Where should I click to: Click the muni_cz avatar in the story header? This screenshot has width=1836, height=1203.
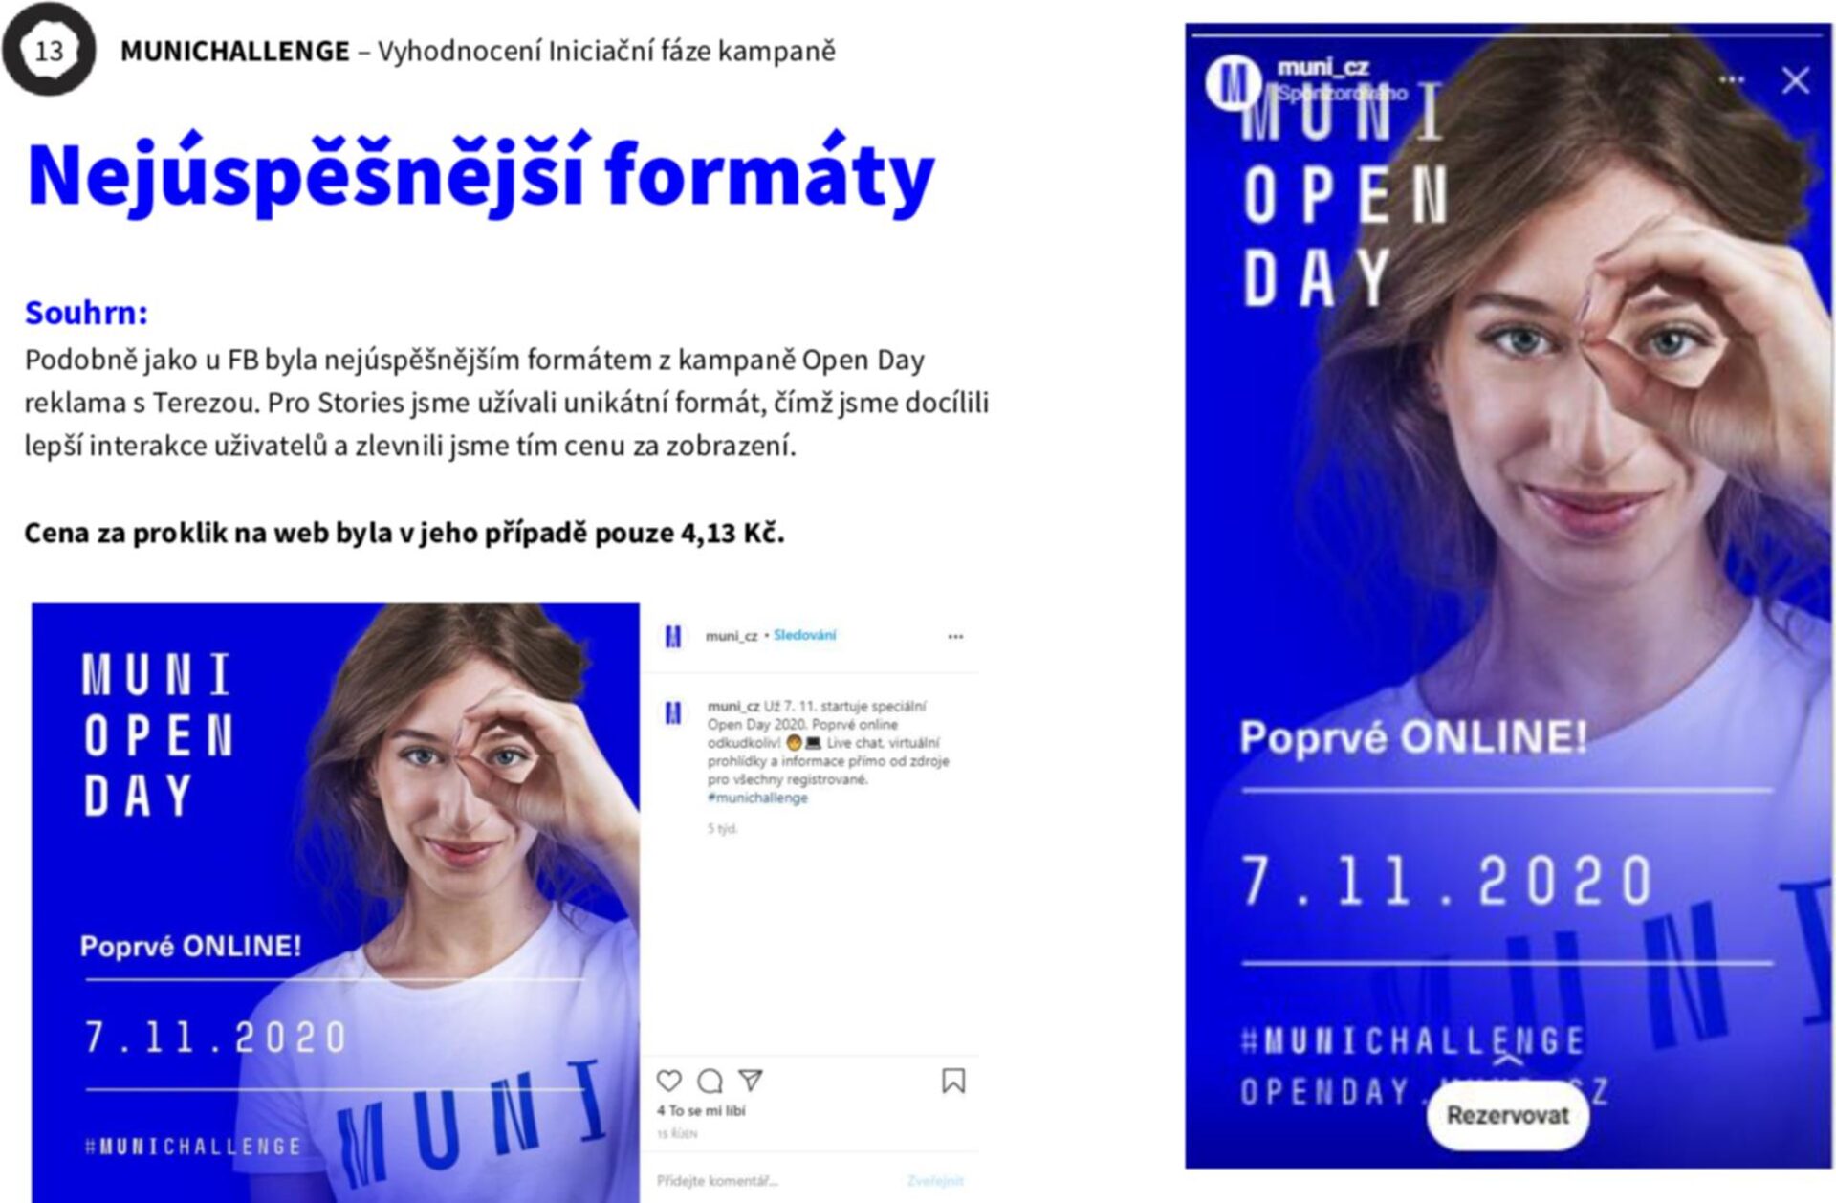(x=1232, y=83)
